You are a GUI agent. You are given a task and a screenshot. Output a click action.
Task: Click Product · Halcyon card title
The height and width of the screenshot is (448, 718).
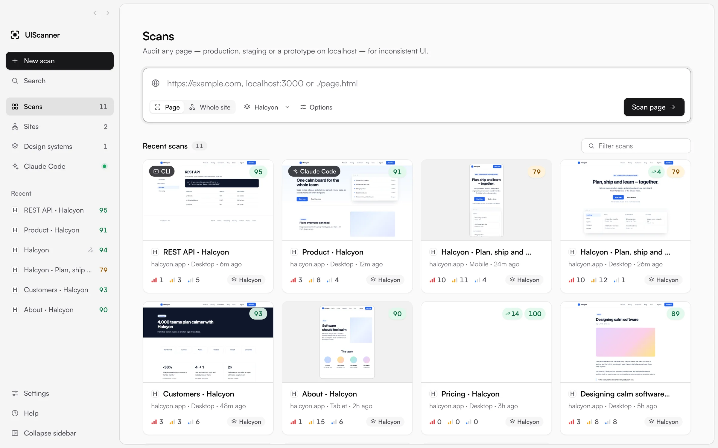tap(333, 252)
